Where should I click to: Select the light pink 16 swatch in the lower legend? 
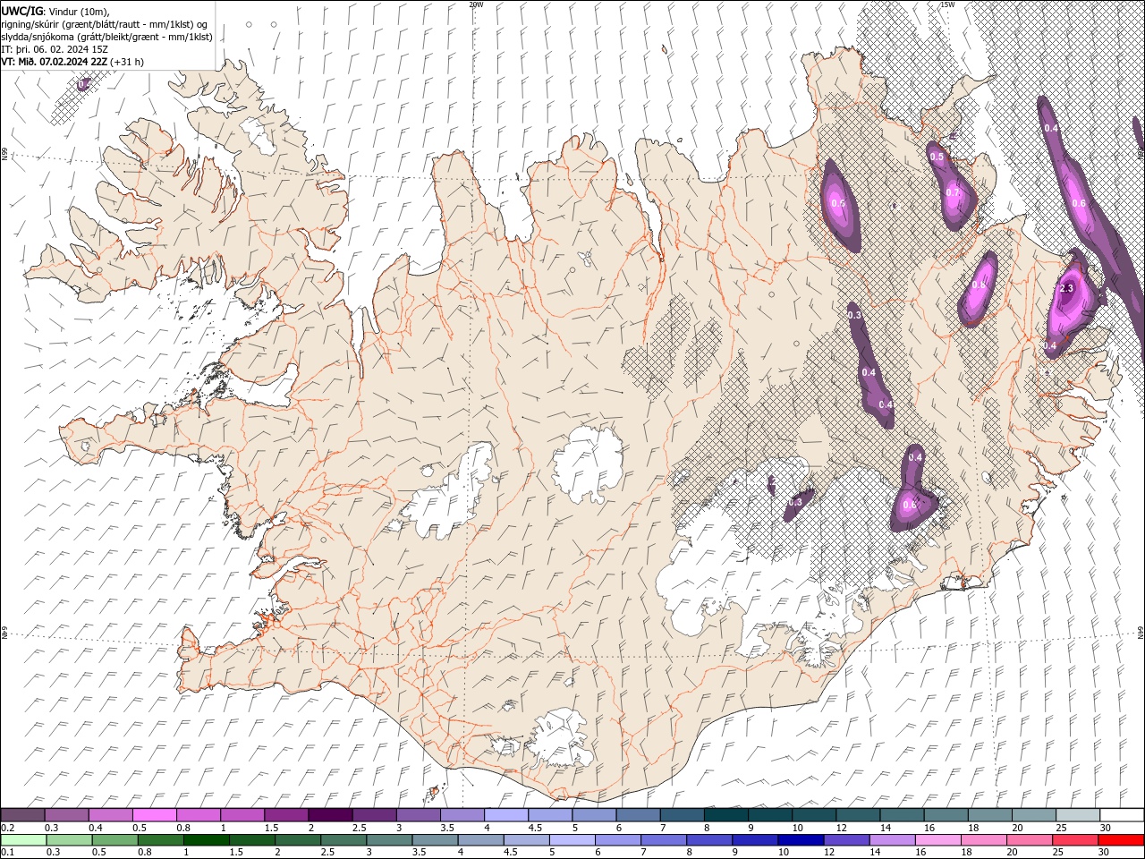[937, 840]
